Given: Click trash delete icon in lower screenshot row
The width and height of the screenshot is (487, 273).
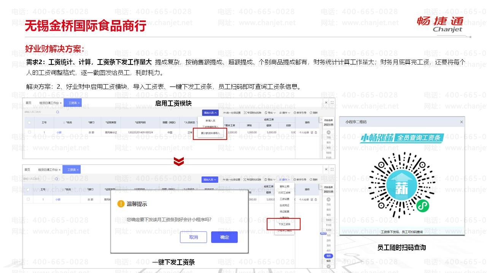Looking at the screenshot, I should (316, 199).
